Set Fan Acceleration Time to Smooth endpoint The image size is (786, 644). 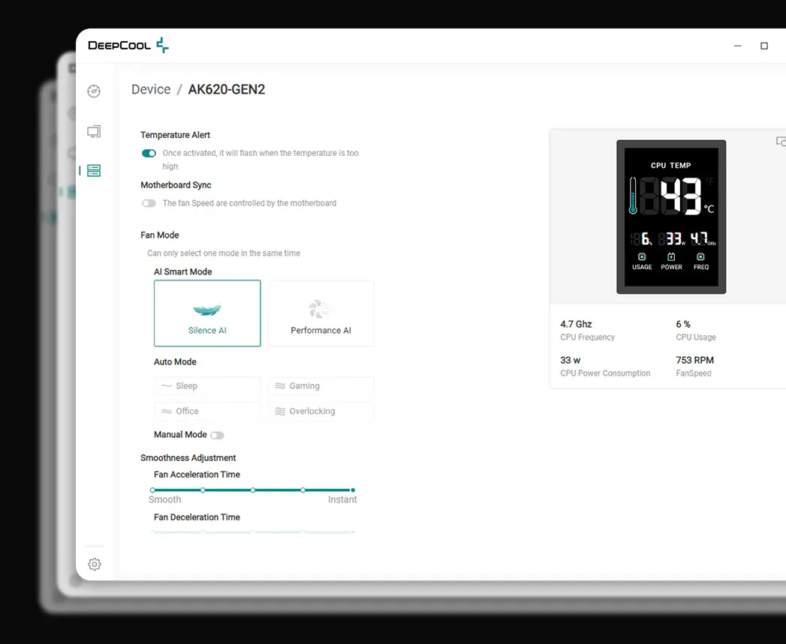[152, 490]
